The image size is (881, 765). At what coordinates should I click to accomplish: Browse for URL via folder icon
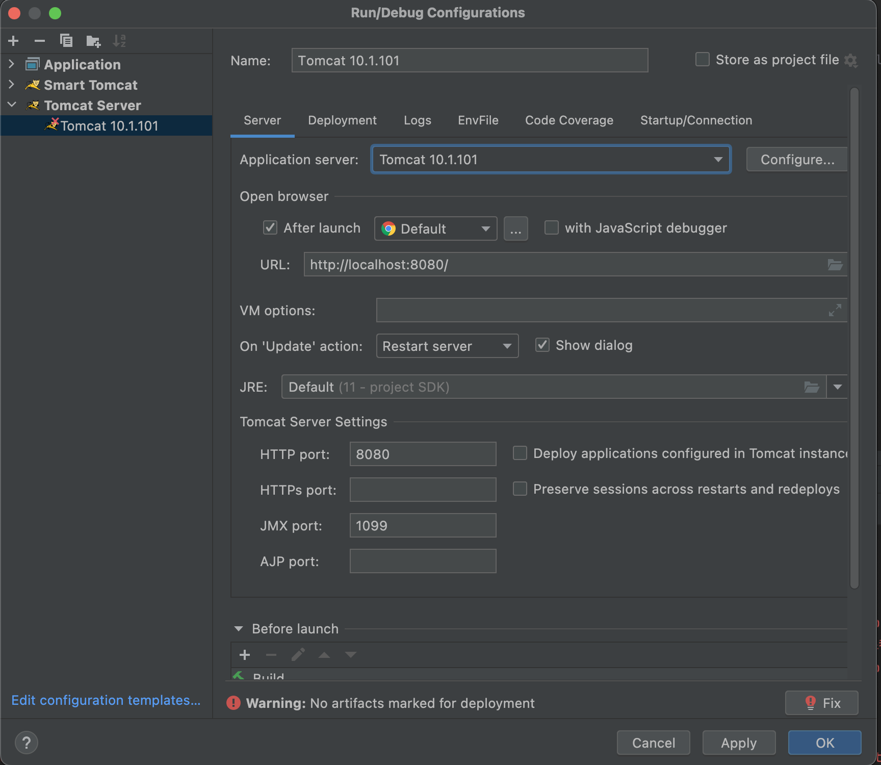pyautogui.click(x=835, y=265)
